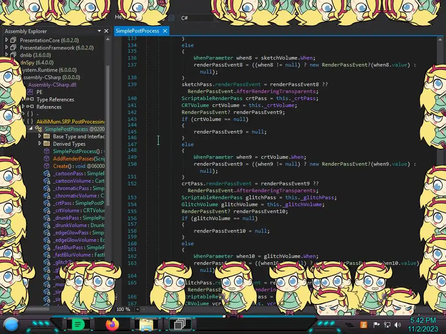The width and height of the screenshot is (446, 334).
Task: Open File Explorer from the taskbar
Action: click(x=146, y=325)
